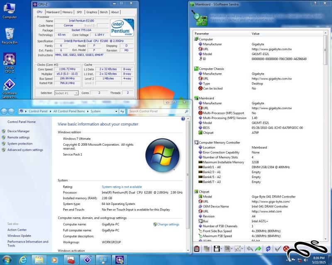Open the About tab in CPU-Z
This screenshot has width=332, height=265.
(115, 12)
